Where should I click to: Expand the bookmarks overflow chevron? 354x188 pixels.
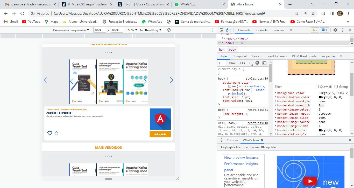348,22
